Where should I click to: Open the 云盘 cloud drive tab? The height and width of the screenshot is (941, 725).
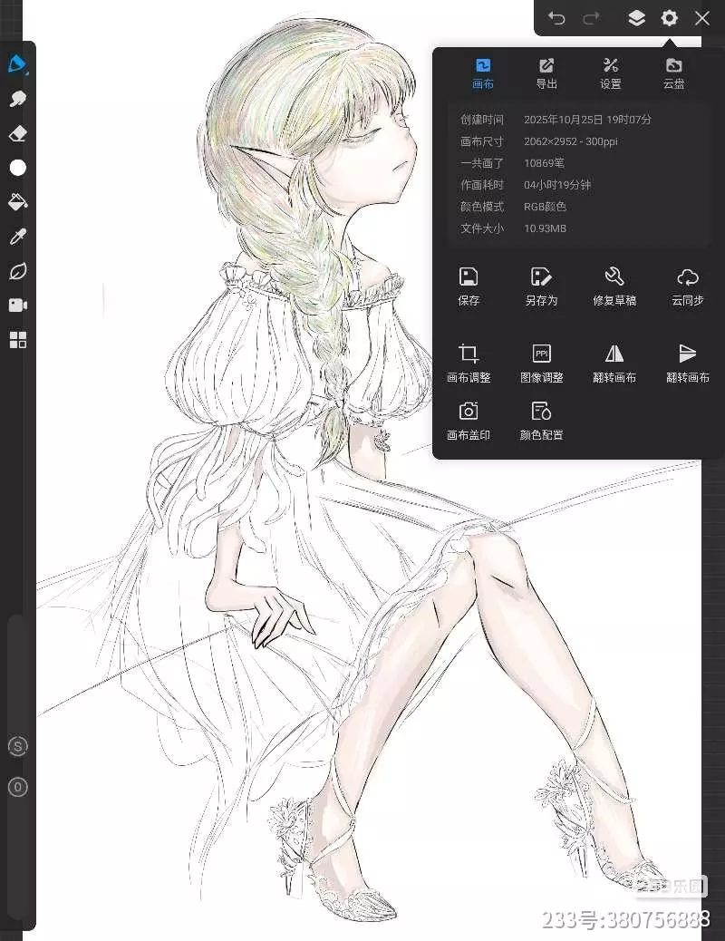point(673,73)
